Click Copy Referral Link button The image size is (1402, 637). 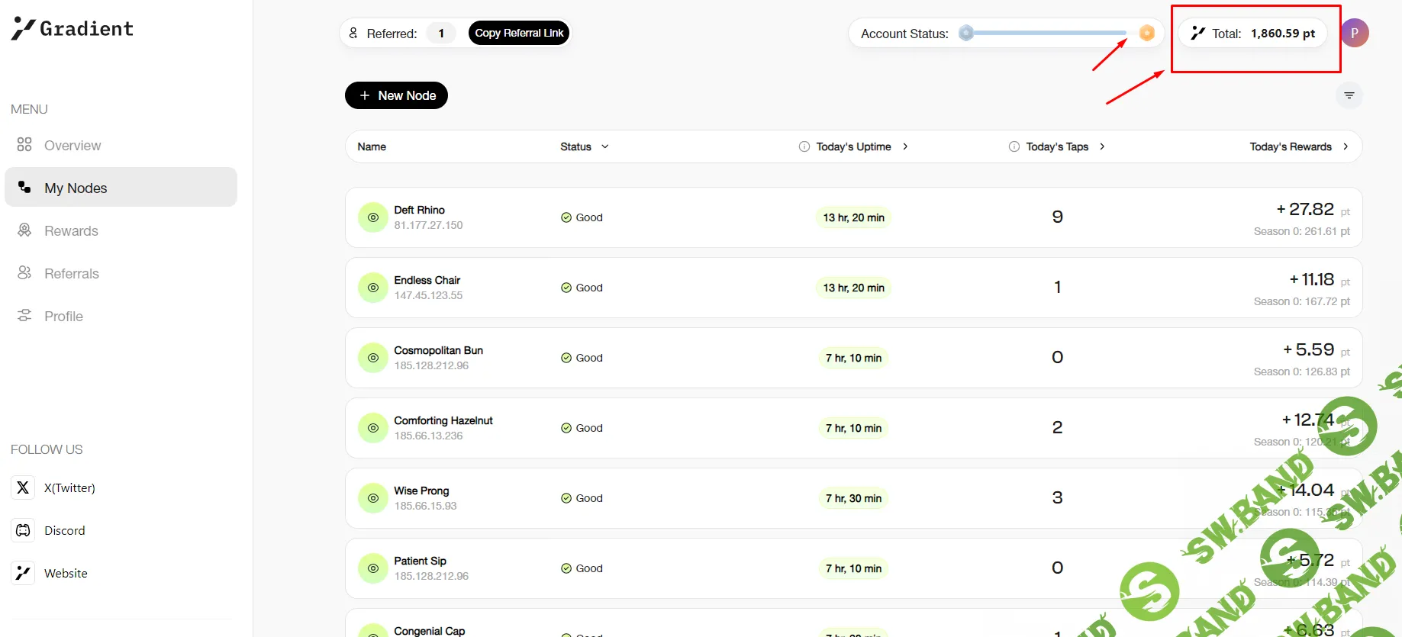(519, 33)
